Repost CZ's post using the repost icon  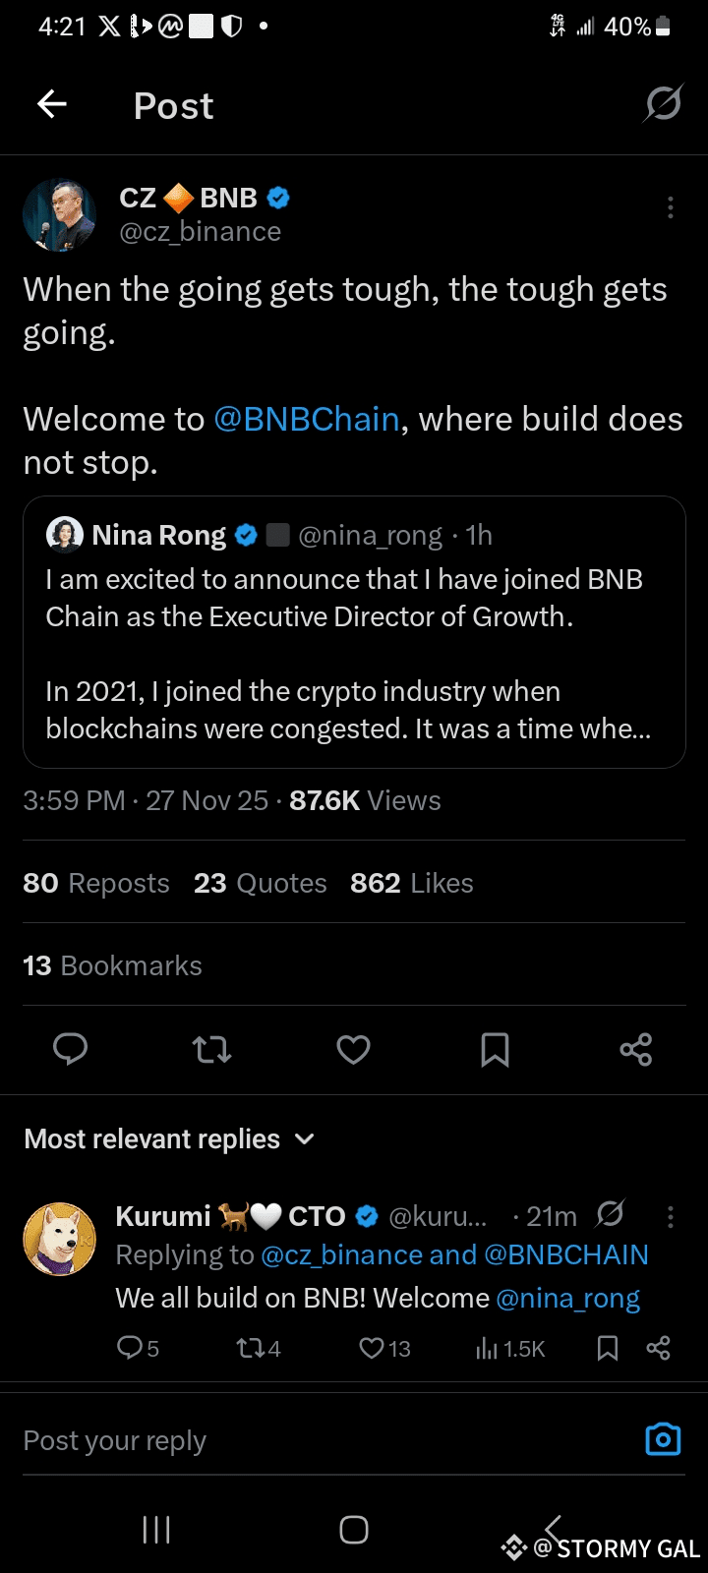[211, 1050]
